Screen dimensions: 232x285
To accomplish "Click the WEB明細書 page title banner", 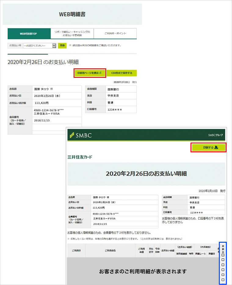I will [x=72, y=14].
